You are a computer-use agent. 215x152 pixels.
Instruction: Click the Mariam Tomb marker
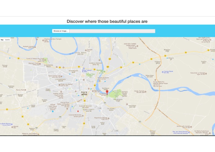pyautogui.click(x=40, y=64)
